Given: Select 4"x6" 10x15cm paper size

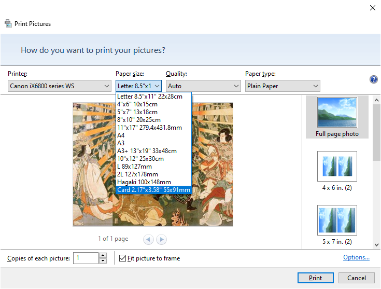Looking at the screenshot, I should tap(137, 104).
